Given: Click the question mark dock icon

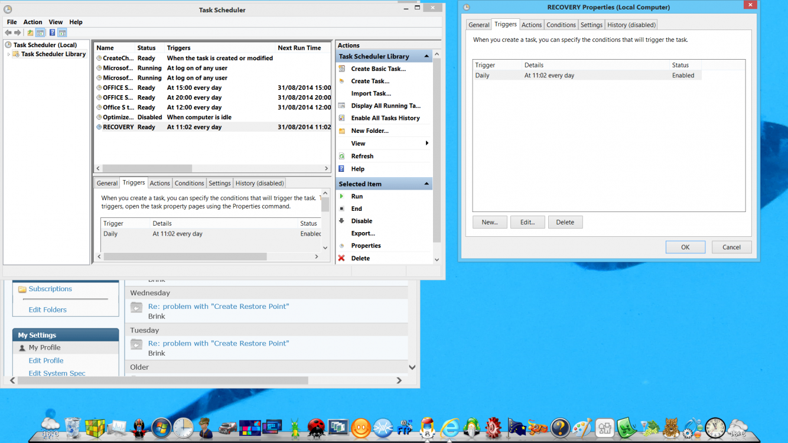Looking at the screenshot, I should point(560,427).
